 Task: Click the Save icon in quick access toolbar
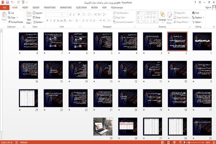[x=8, y=2]
